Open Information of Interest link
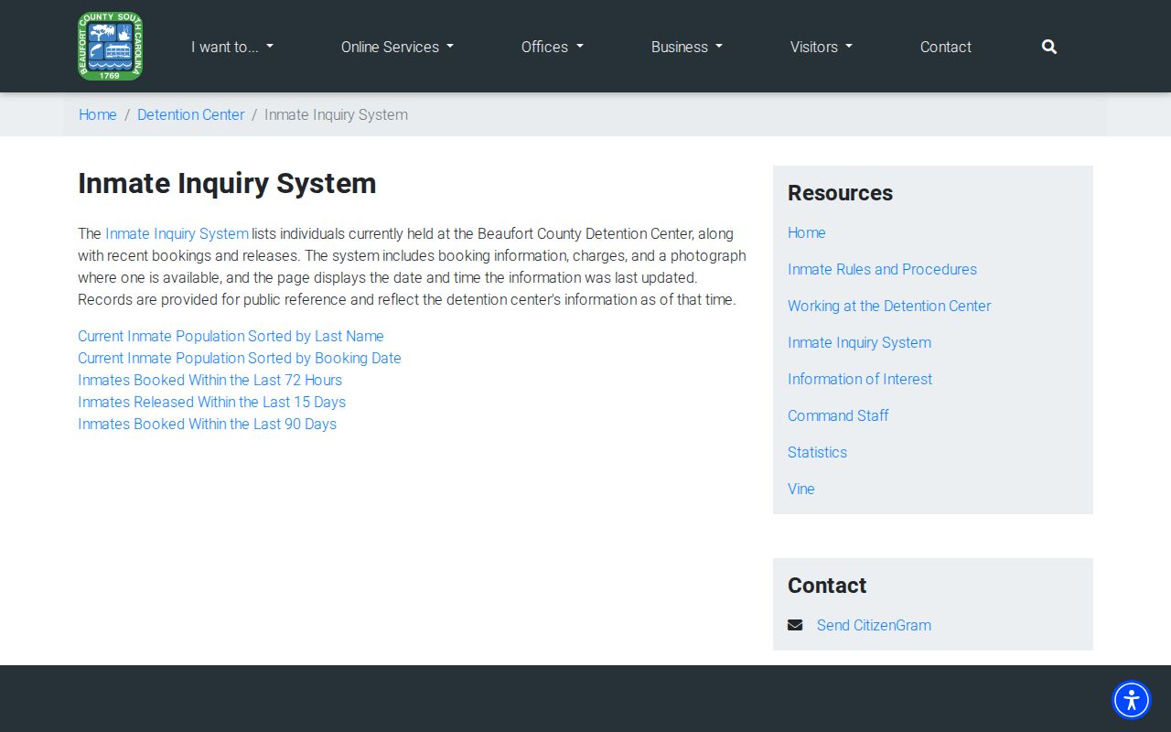 click(x=860, y=379)
